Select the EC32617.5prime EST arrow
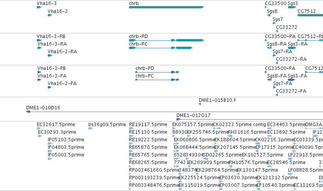323x191 pixels. [x=39, y=128]
